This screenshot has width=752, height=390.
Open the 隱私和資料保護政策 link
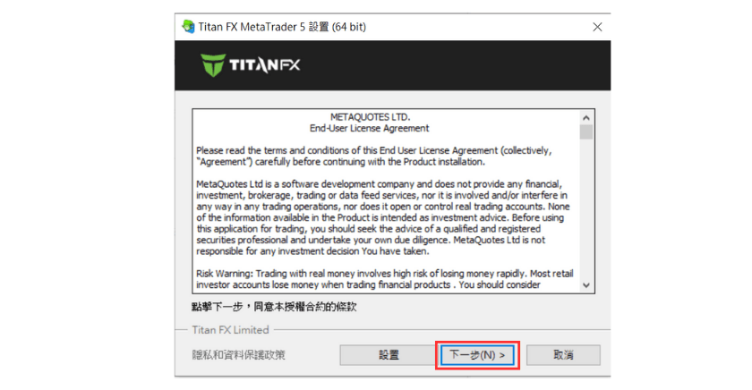pyautogui.click(x=238, y=355)
